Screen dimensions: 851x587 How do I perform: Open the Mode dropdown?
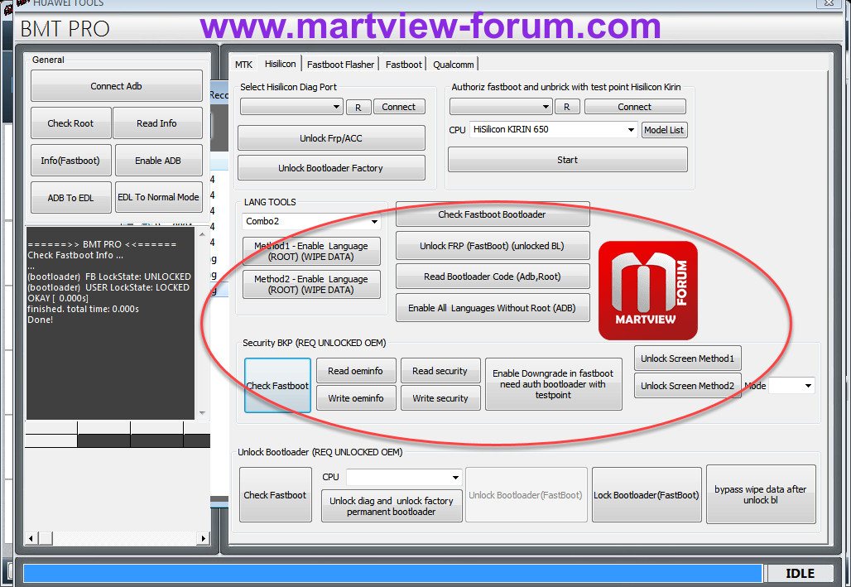click(791, 386)
